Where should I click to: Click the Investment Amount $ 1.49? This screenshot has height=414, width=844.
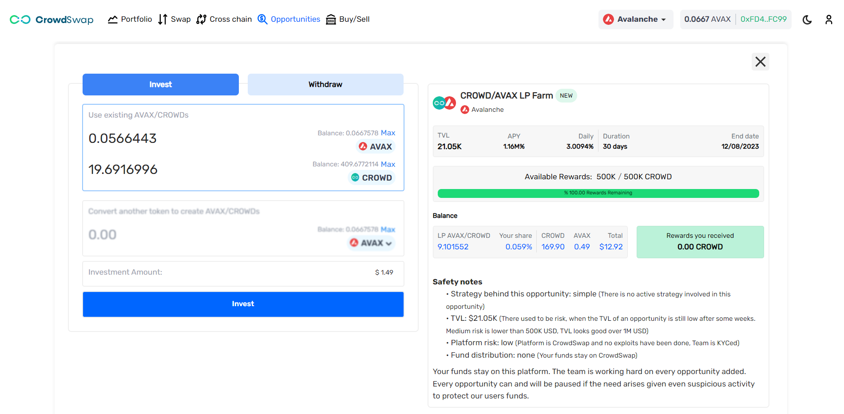click(384, 272)
